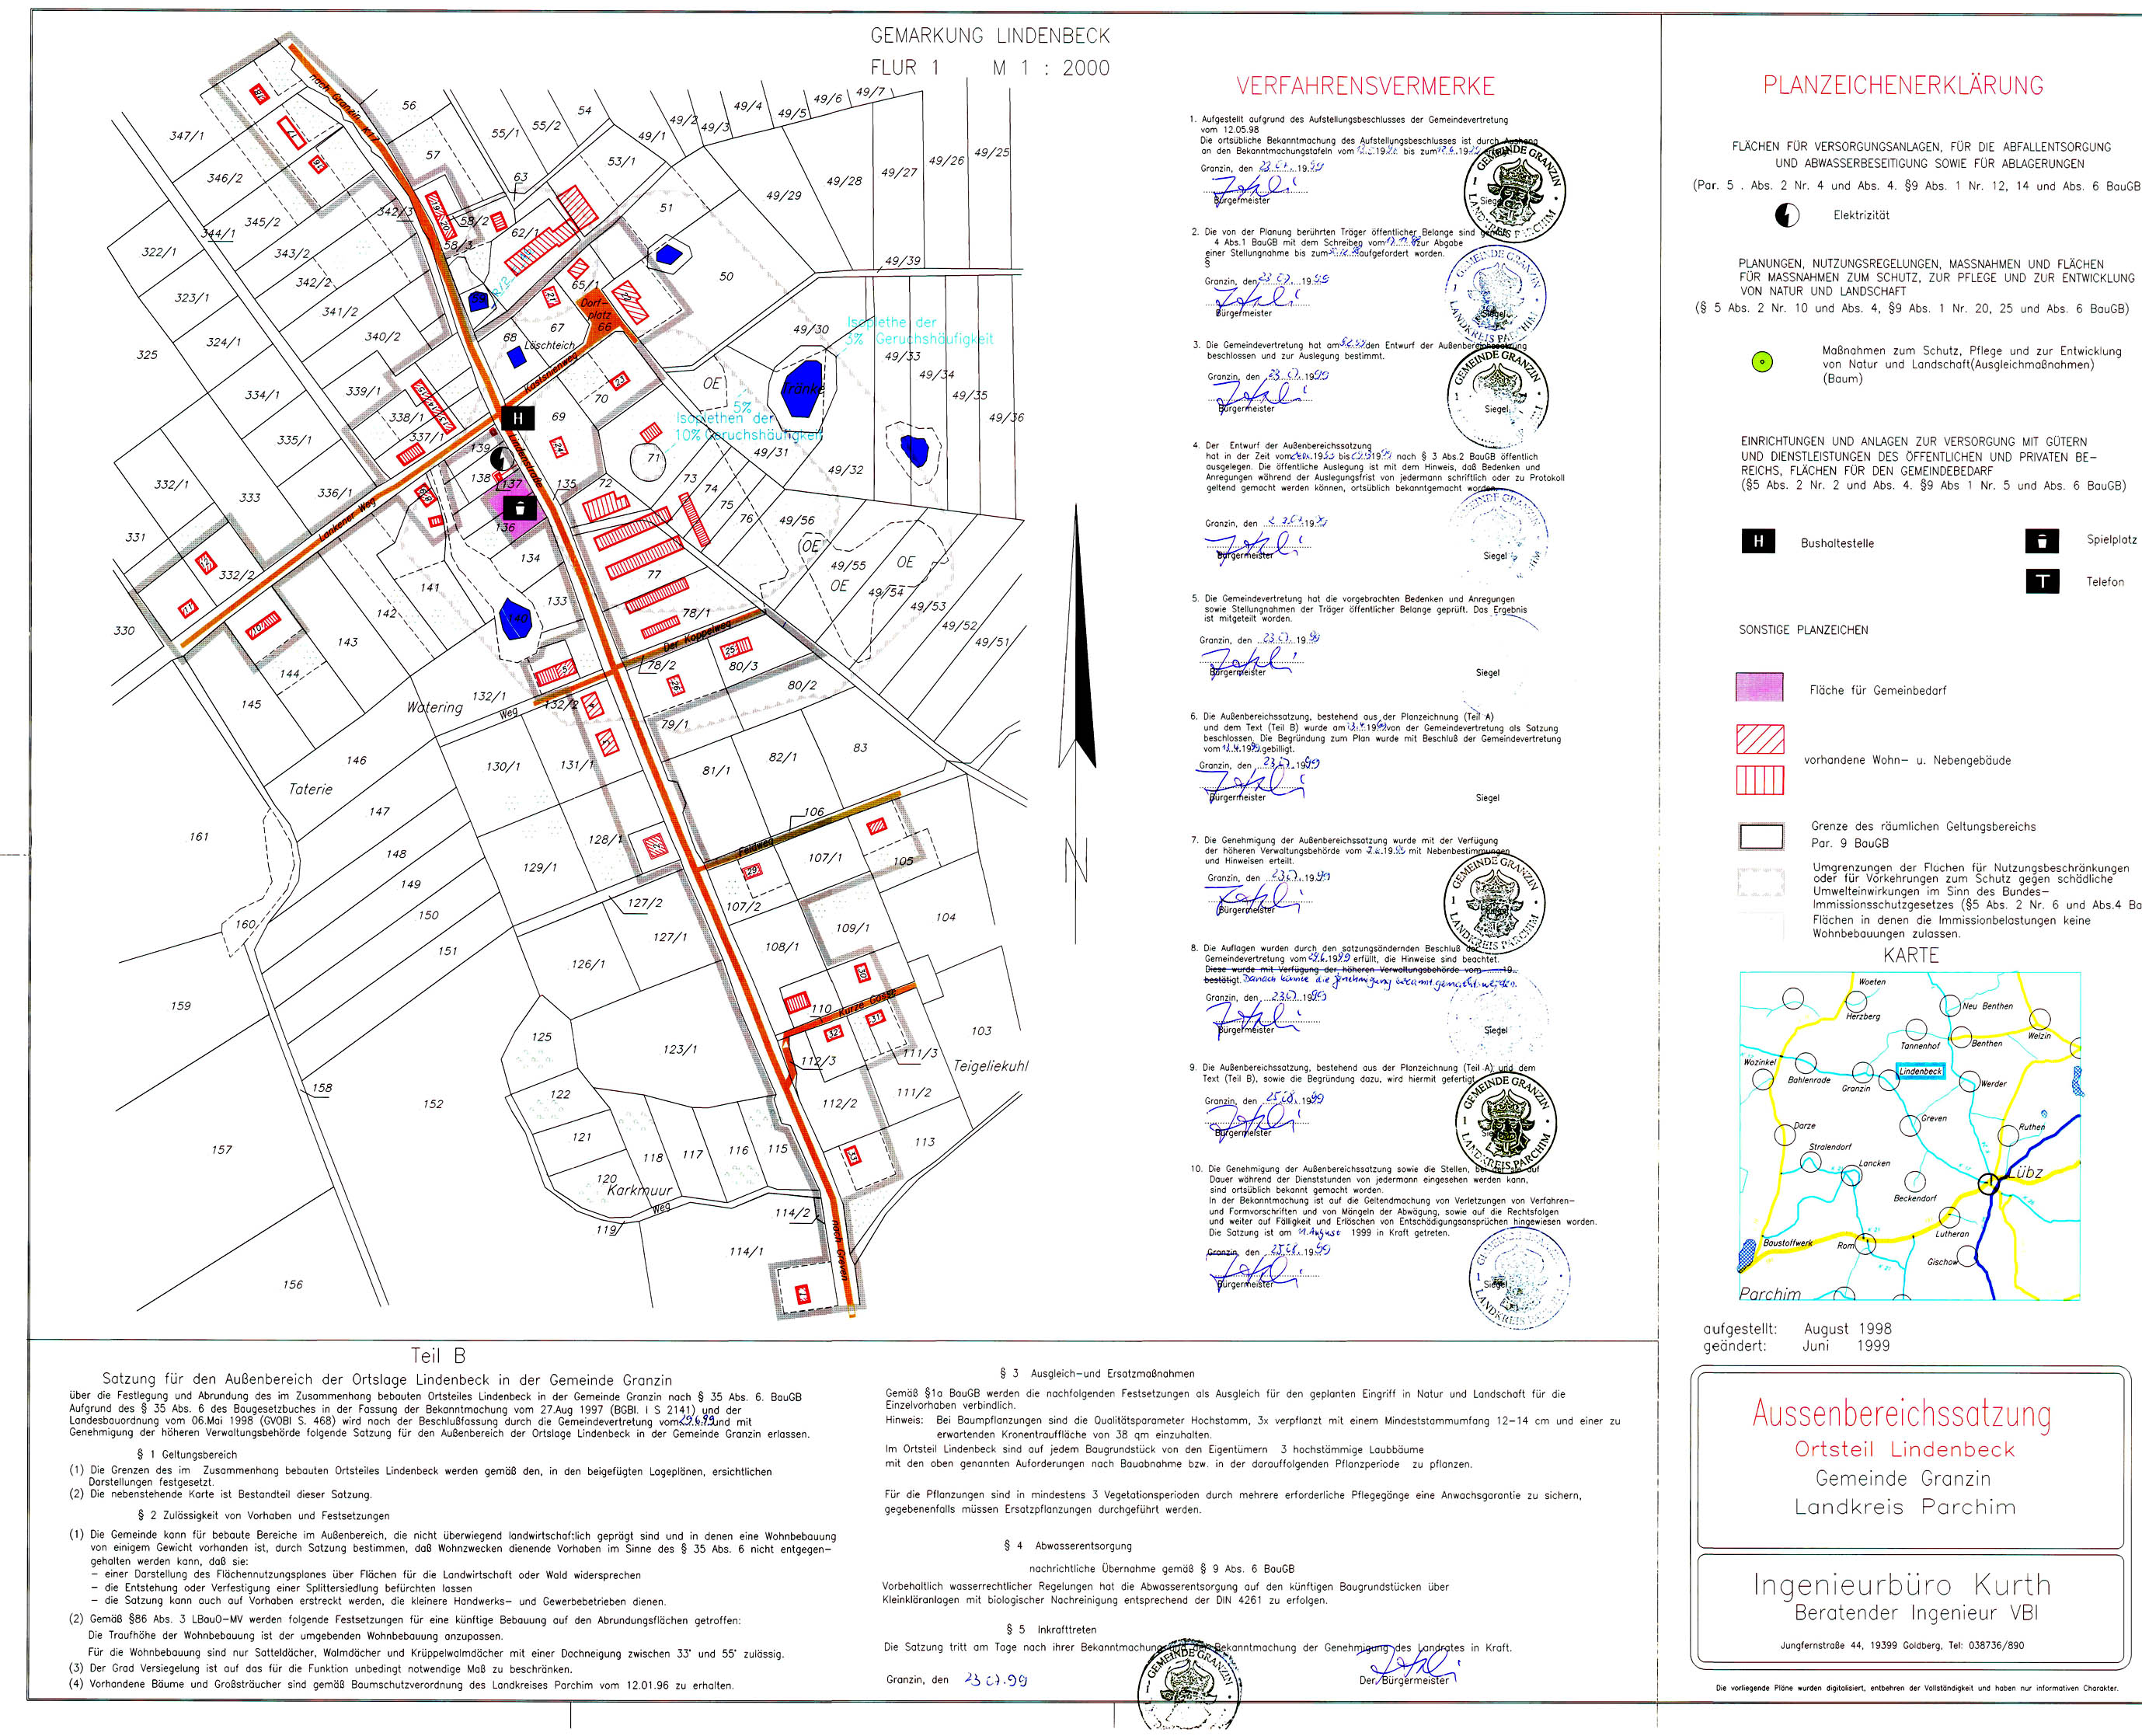The image size is (2142, 1736).
Task: Click the geändert: Juni 1999 line
Action: 1797,1346
